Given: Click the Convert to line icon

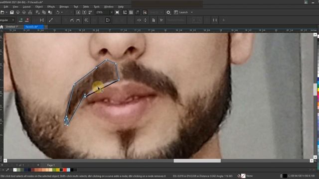Looking at the screenshot, I should 51,20.
